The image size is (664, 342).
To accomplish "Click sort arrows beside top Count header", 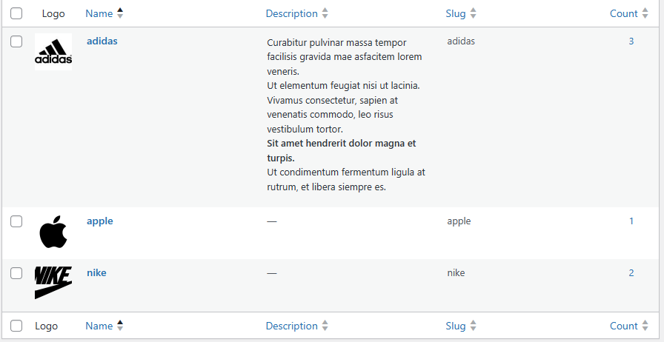I will tap(645, 13).
